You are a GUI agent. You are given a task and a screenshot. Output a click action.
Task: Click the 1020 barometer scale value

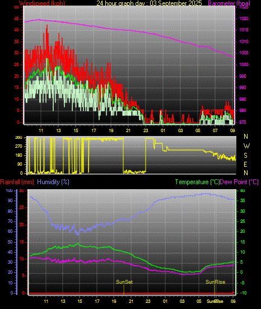click(244, 18)
